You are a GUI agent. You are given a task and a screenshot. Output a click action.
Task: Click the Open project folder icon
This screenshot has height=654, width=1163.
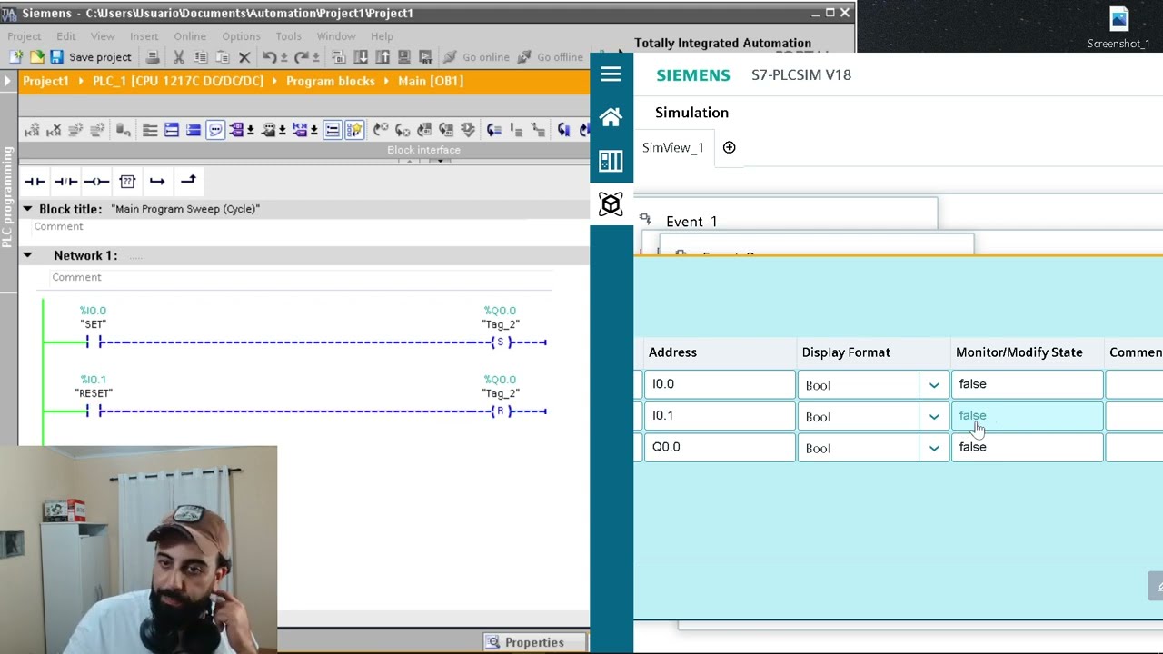[x=36, y=57]
